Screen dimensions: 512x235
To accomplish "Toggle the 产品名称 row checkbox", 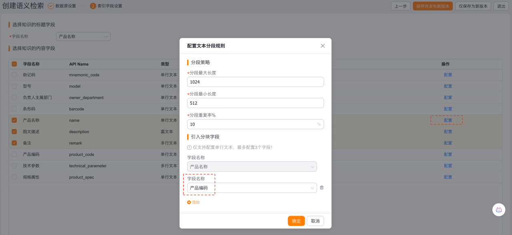I will point(14,120).
